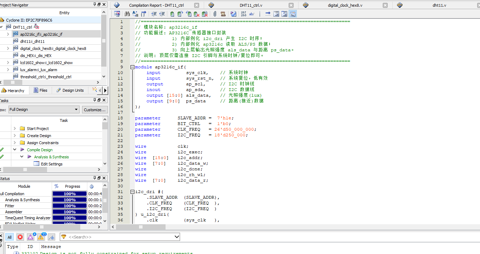Click the Message column header
The width and height of the screenshot is (480, 254).
tap(51, 247)
